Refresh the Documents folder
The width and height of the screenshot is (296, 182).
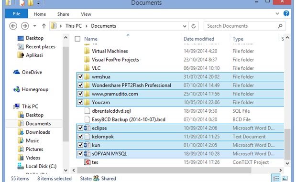194,26
